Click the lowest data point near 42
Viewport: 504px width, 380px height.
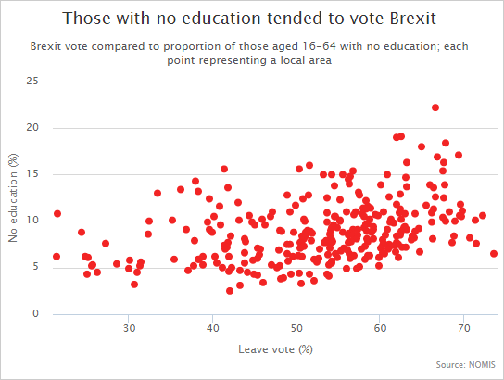coord(230,291)
